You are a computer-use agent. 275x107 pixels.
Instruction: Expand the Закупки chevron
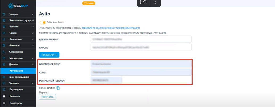[x=33, y=27]
